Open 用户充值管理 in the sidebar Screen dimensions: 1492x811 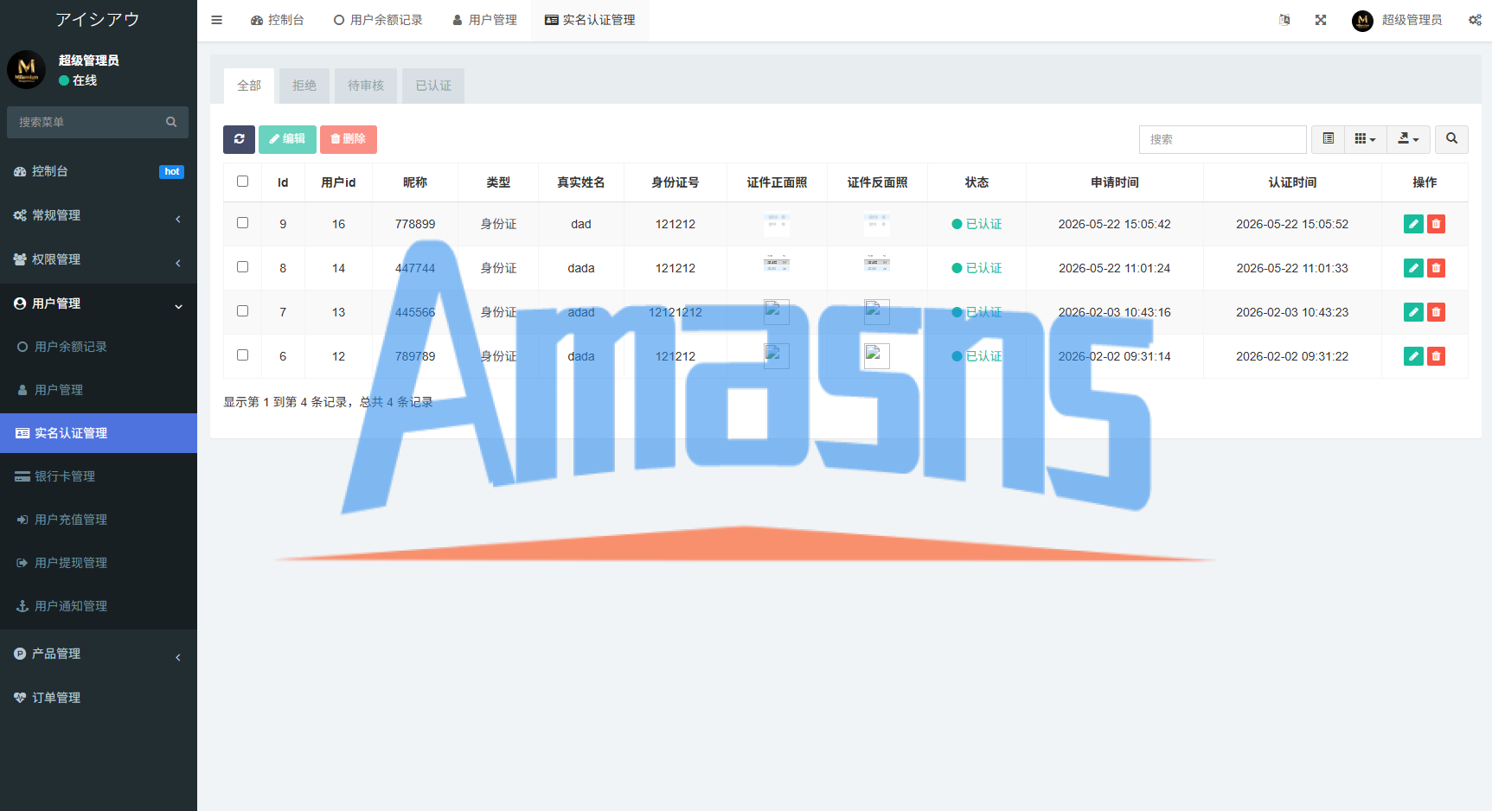click(x=99, y=520)
